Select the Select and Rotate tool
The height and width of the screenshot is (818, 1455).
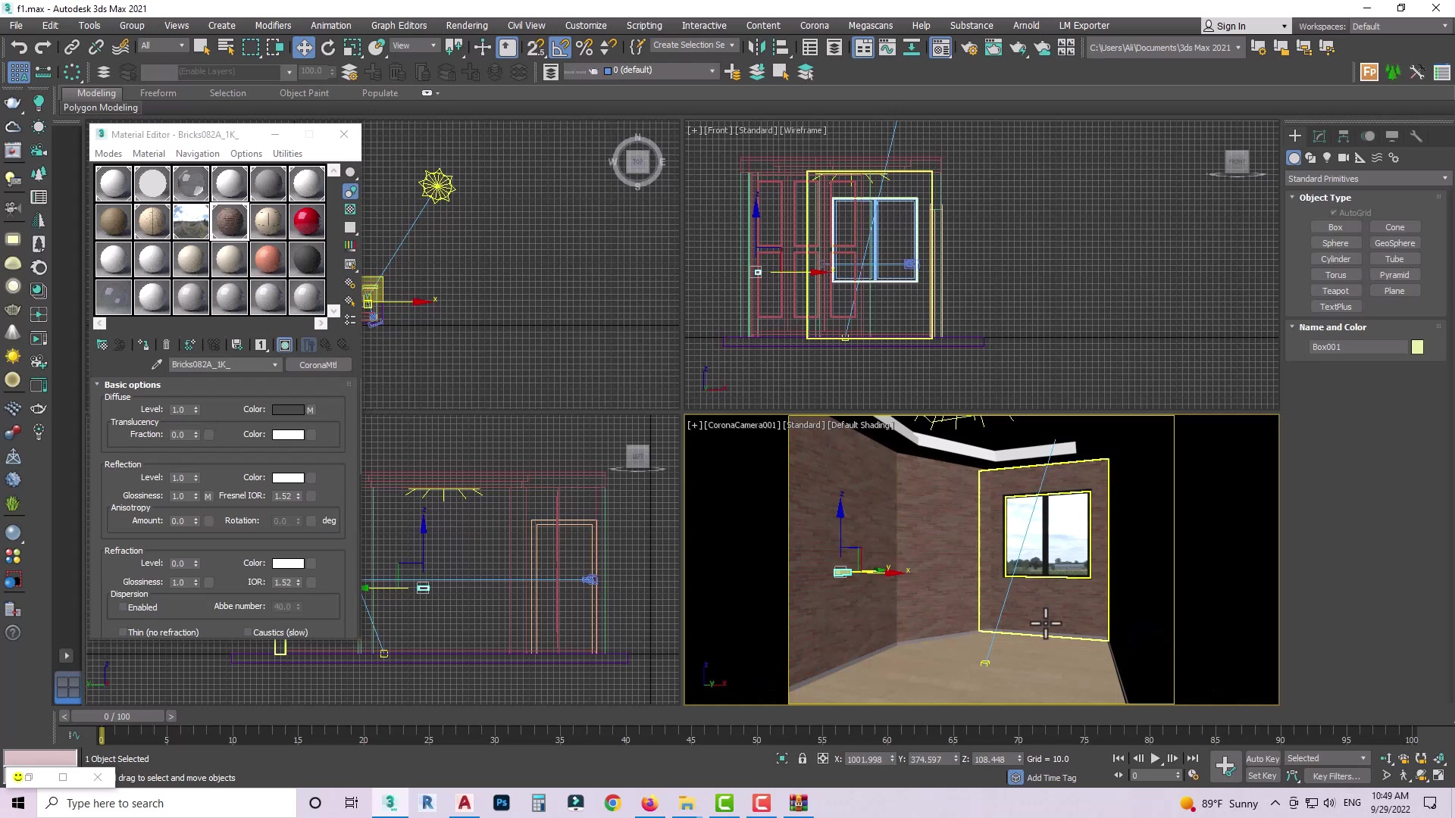tap(327, 47)
